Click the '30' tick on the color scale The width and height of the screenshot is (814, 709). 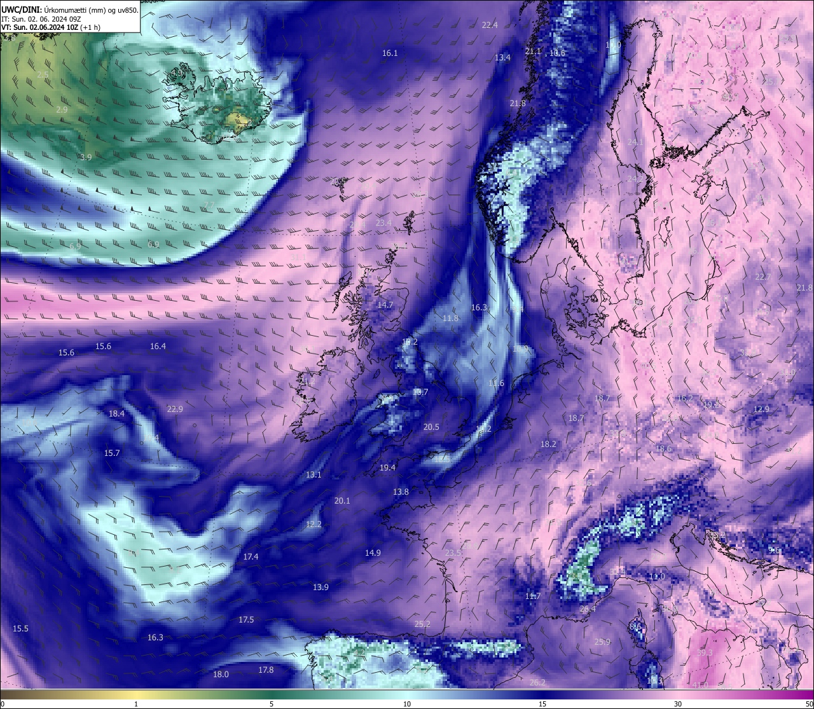pos(678,704)
